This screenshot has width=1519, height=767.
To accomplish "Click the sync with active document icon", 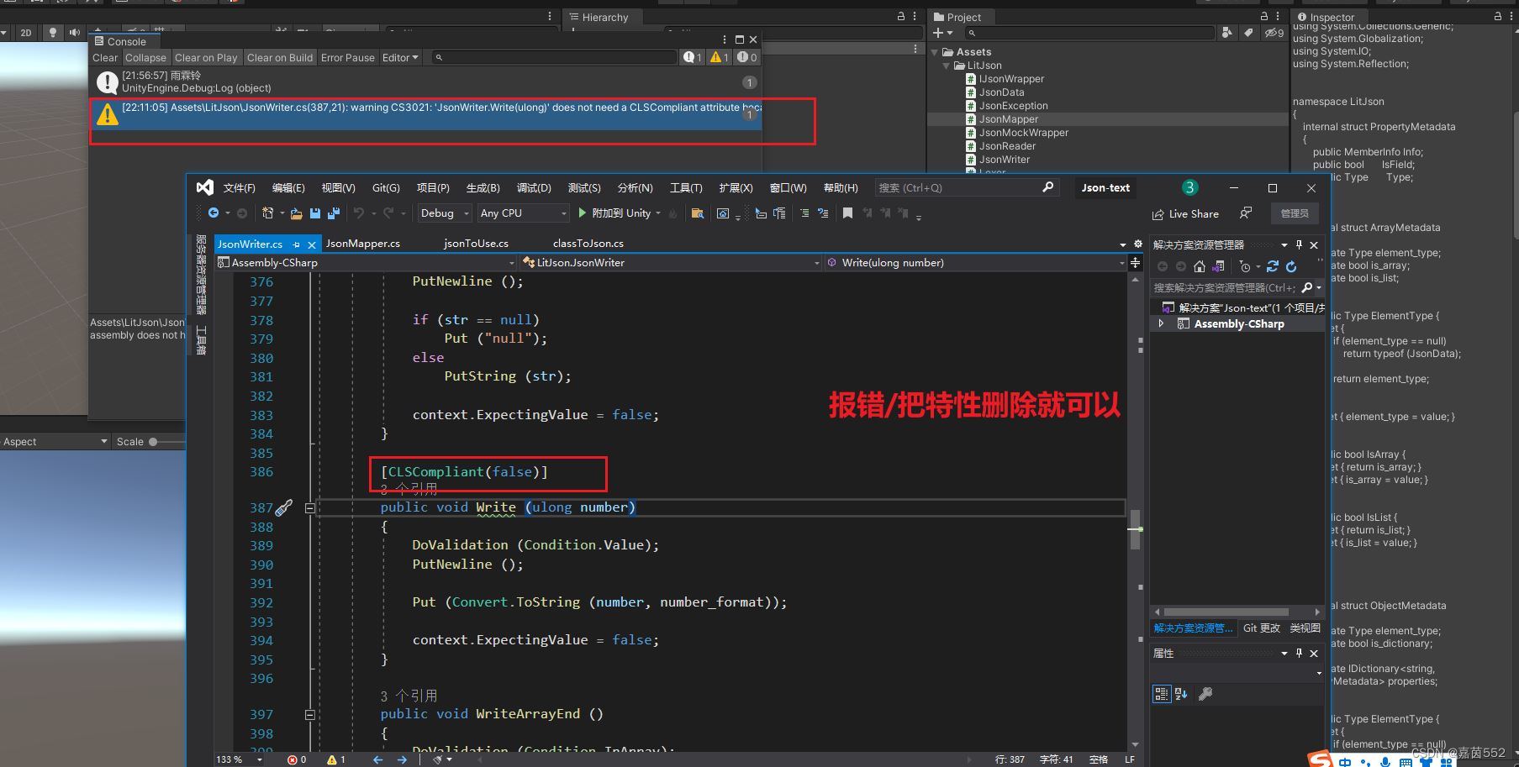I will tap(1273, 266).
